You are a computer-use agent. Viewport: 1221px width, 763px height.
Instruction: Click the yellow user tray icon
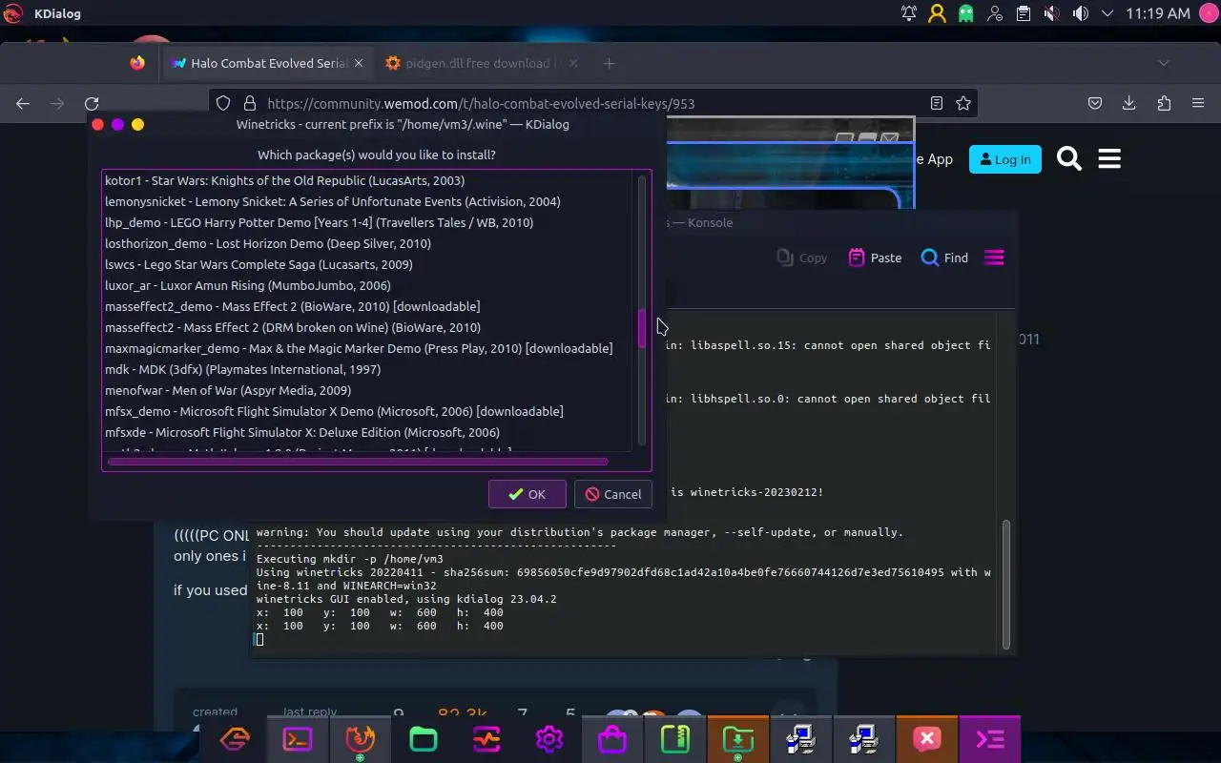938,13
